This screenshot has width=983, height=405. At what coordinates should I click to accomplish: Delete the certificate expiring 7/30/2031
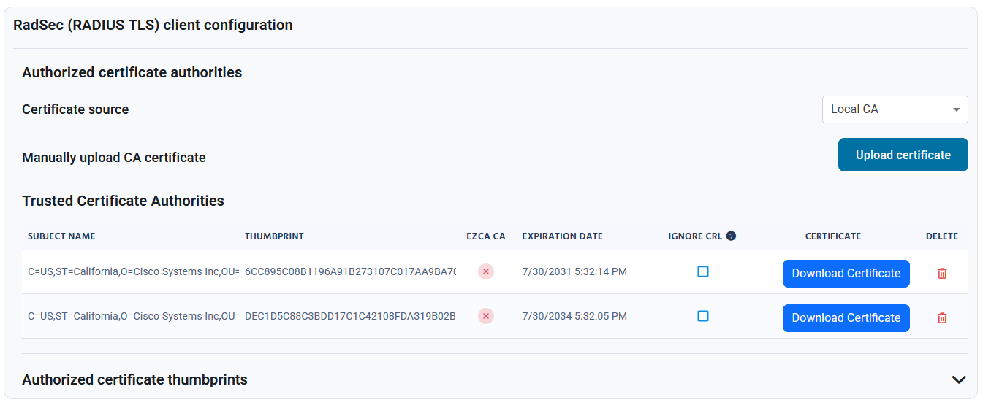[x=942, y=273]
